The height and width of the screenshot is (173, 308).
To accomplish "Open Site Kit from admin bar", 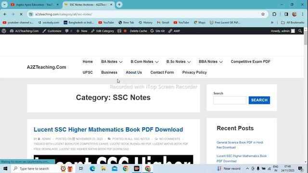I will pyautogui.click(x=157, y=31).
